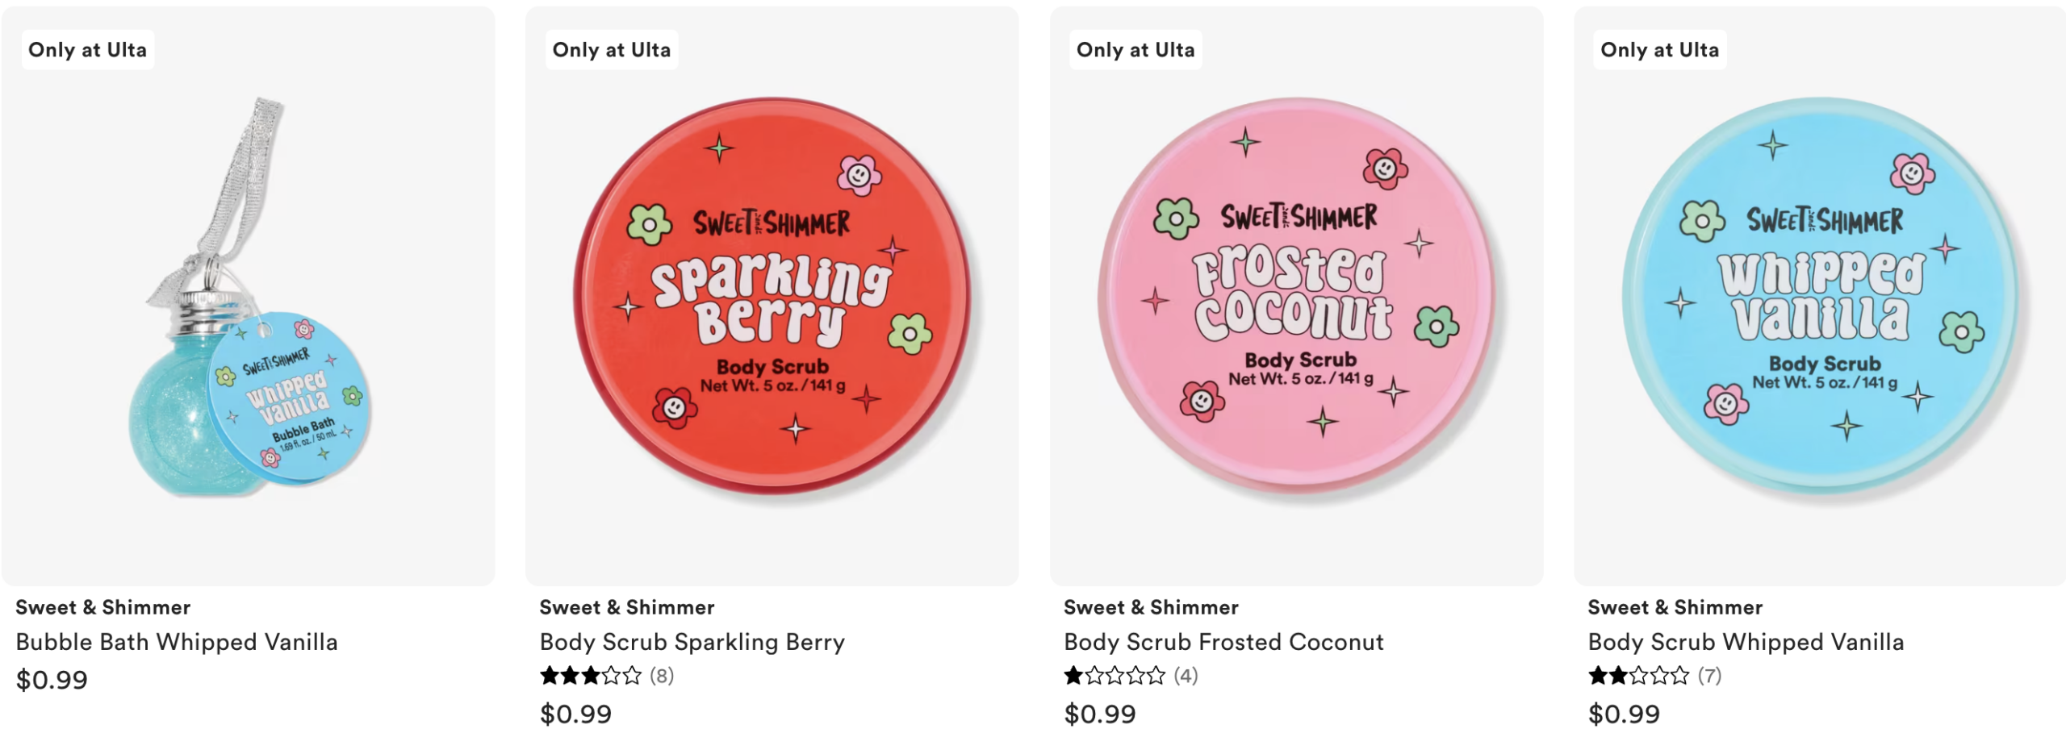Click the Sweet & Shimmer brand above Bubble Bath
The height and width of the screenshot is (733, 2066).
[103, 607]
